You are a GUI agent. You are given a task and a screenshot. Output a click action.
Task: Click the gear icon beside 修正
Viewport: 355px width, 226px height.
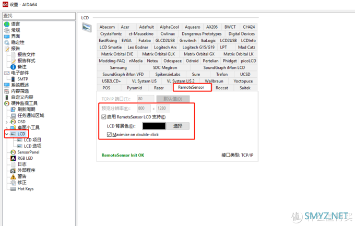13,183
